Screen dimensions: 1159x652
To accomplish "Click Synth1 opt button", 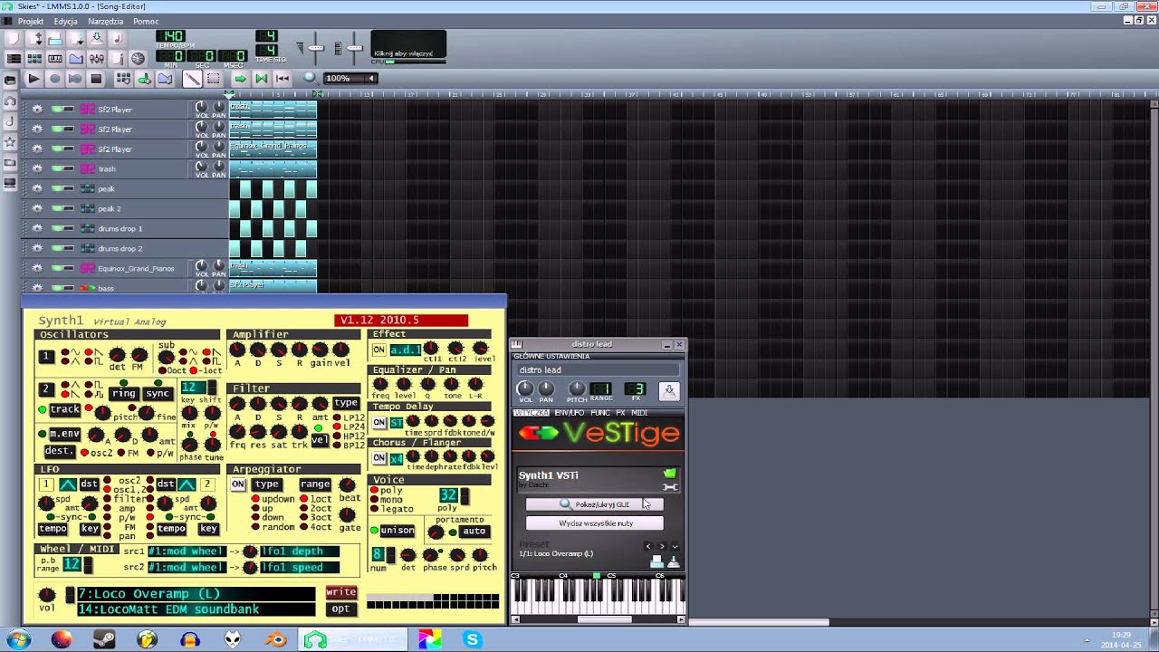I will point(340,609).
